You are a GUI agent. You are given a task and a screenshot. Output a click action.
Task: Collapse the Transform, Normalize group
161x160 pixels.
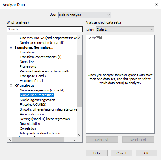tap(11, 47)
